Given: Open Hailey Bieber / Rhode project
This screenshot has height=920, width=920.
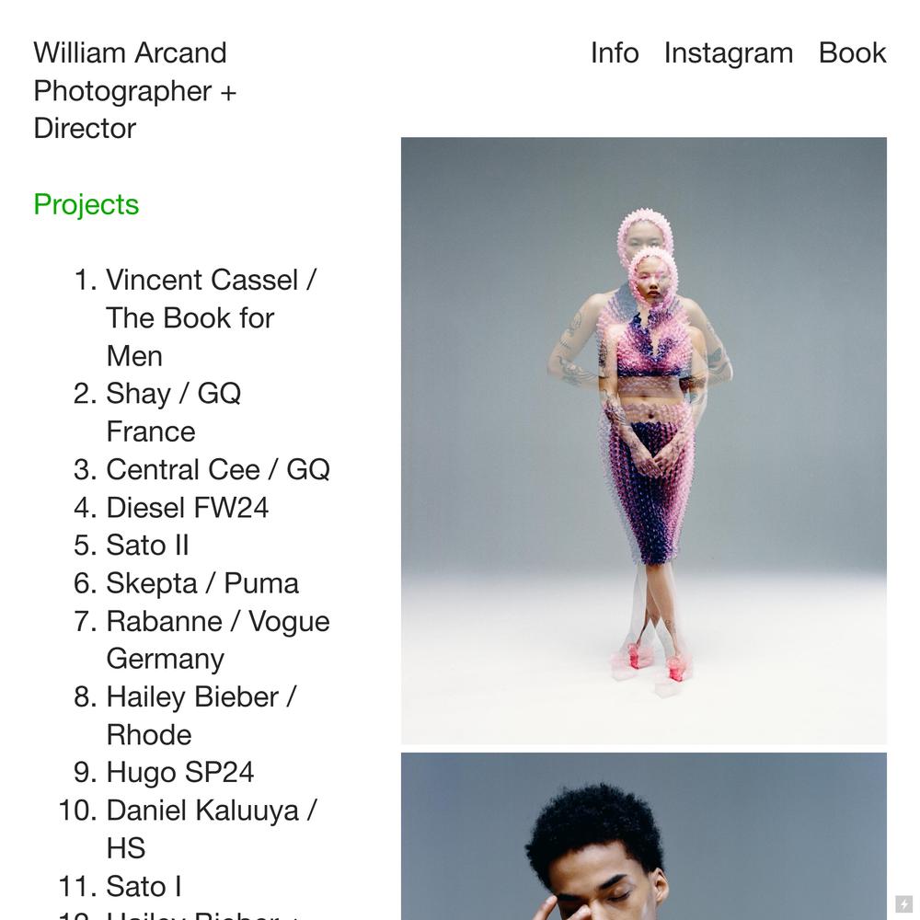Looking at the screenshot, I should [201, 716].
